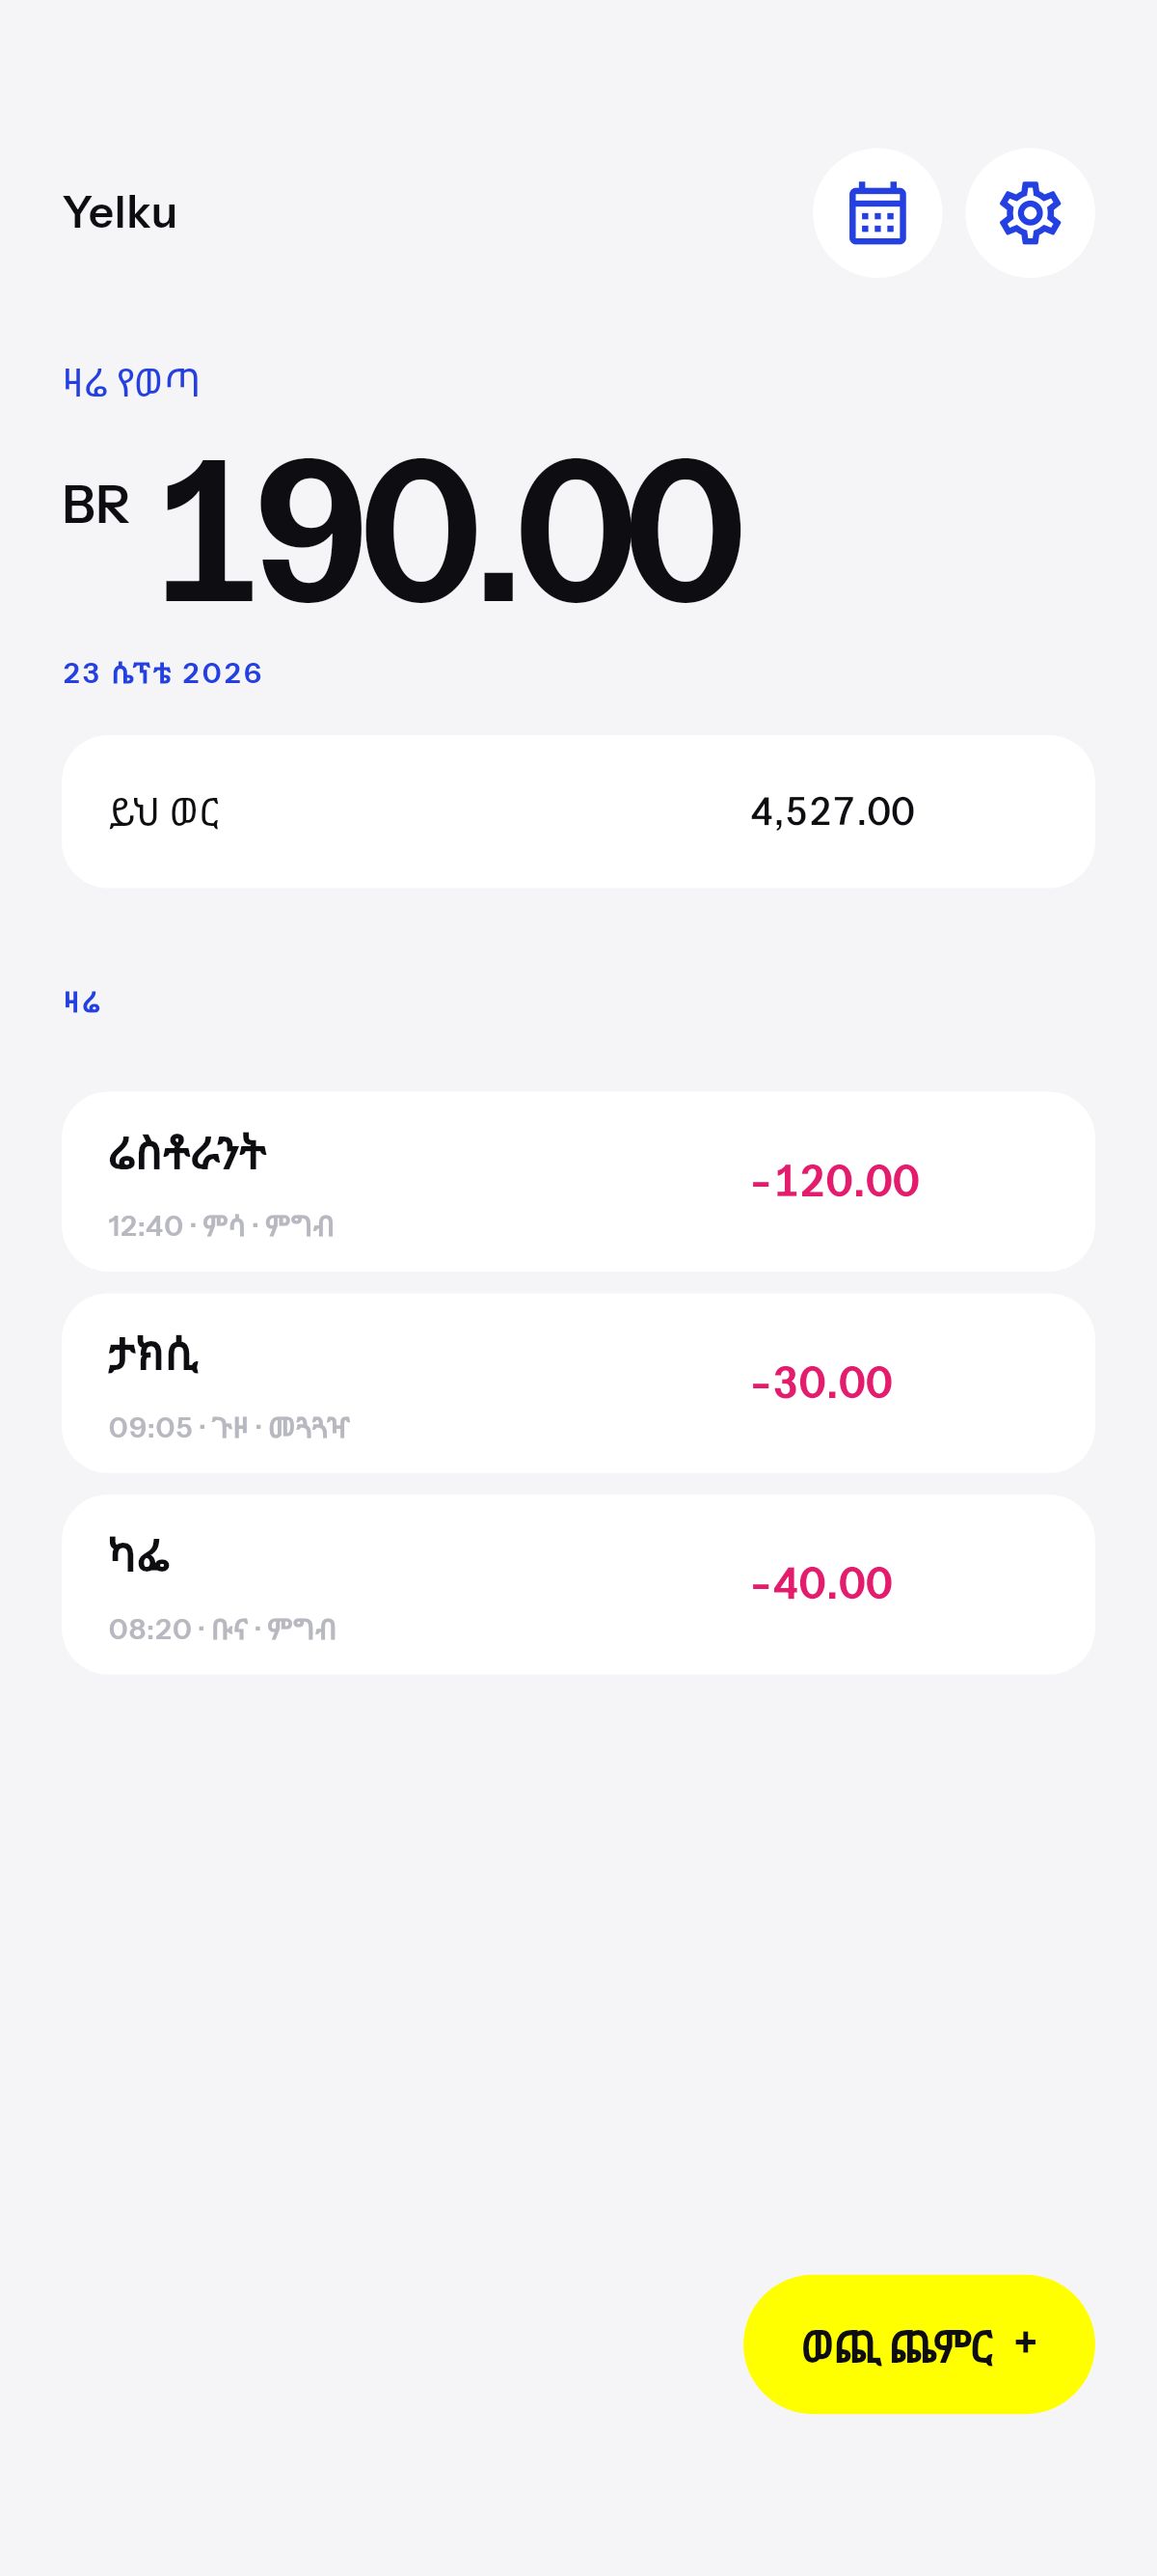Viewport: 1157px width, 2576px height.
Task: Open settings via the gear icon
Action: (1030, 213)
